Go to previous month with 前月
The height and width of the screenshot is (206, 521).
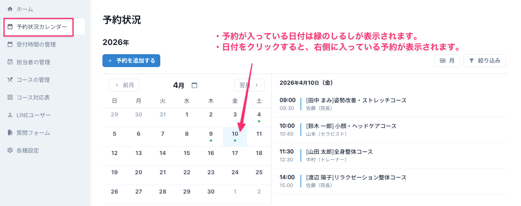click(x=124, y=85)
